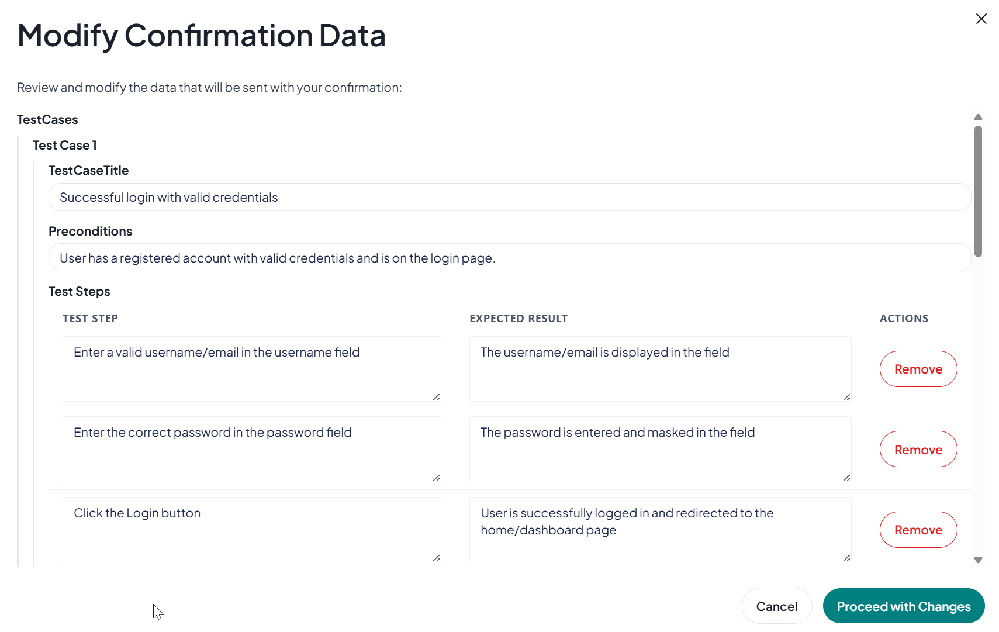Focus the 'Enter a valid username/email' step textarea
This screenshot has height=632, width=999.
pyautogui.click(x=252, y=368)
